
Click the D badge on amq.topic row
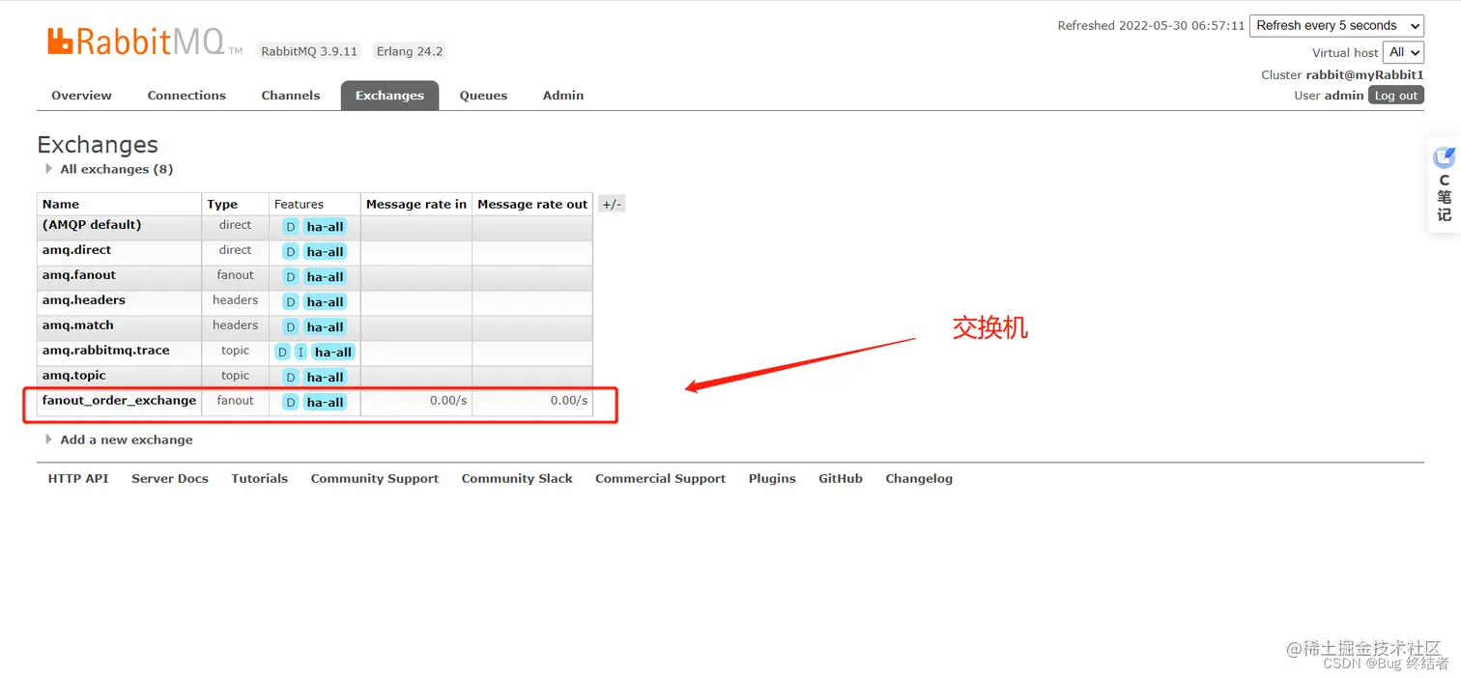[291, 378]
